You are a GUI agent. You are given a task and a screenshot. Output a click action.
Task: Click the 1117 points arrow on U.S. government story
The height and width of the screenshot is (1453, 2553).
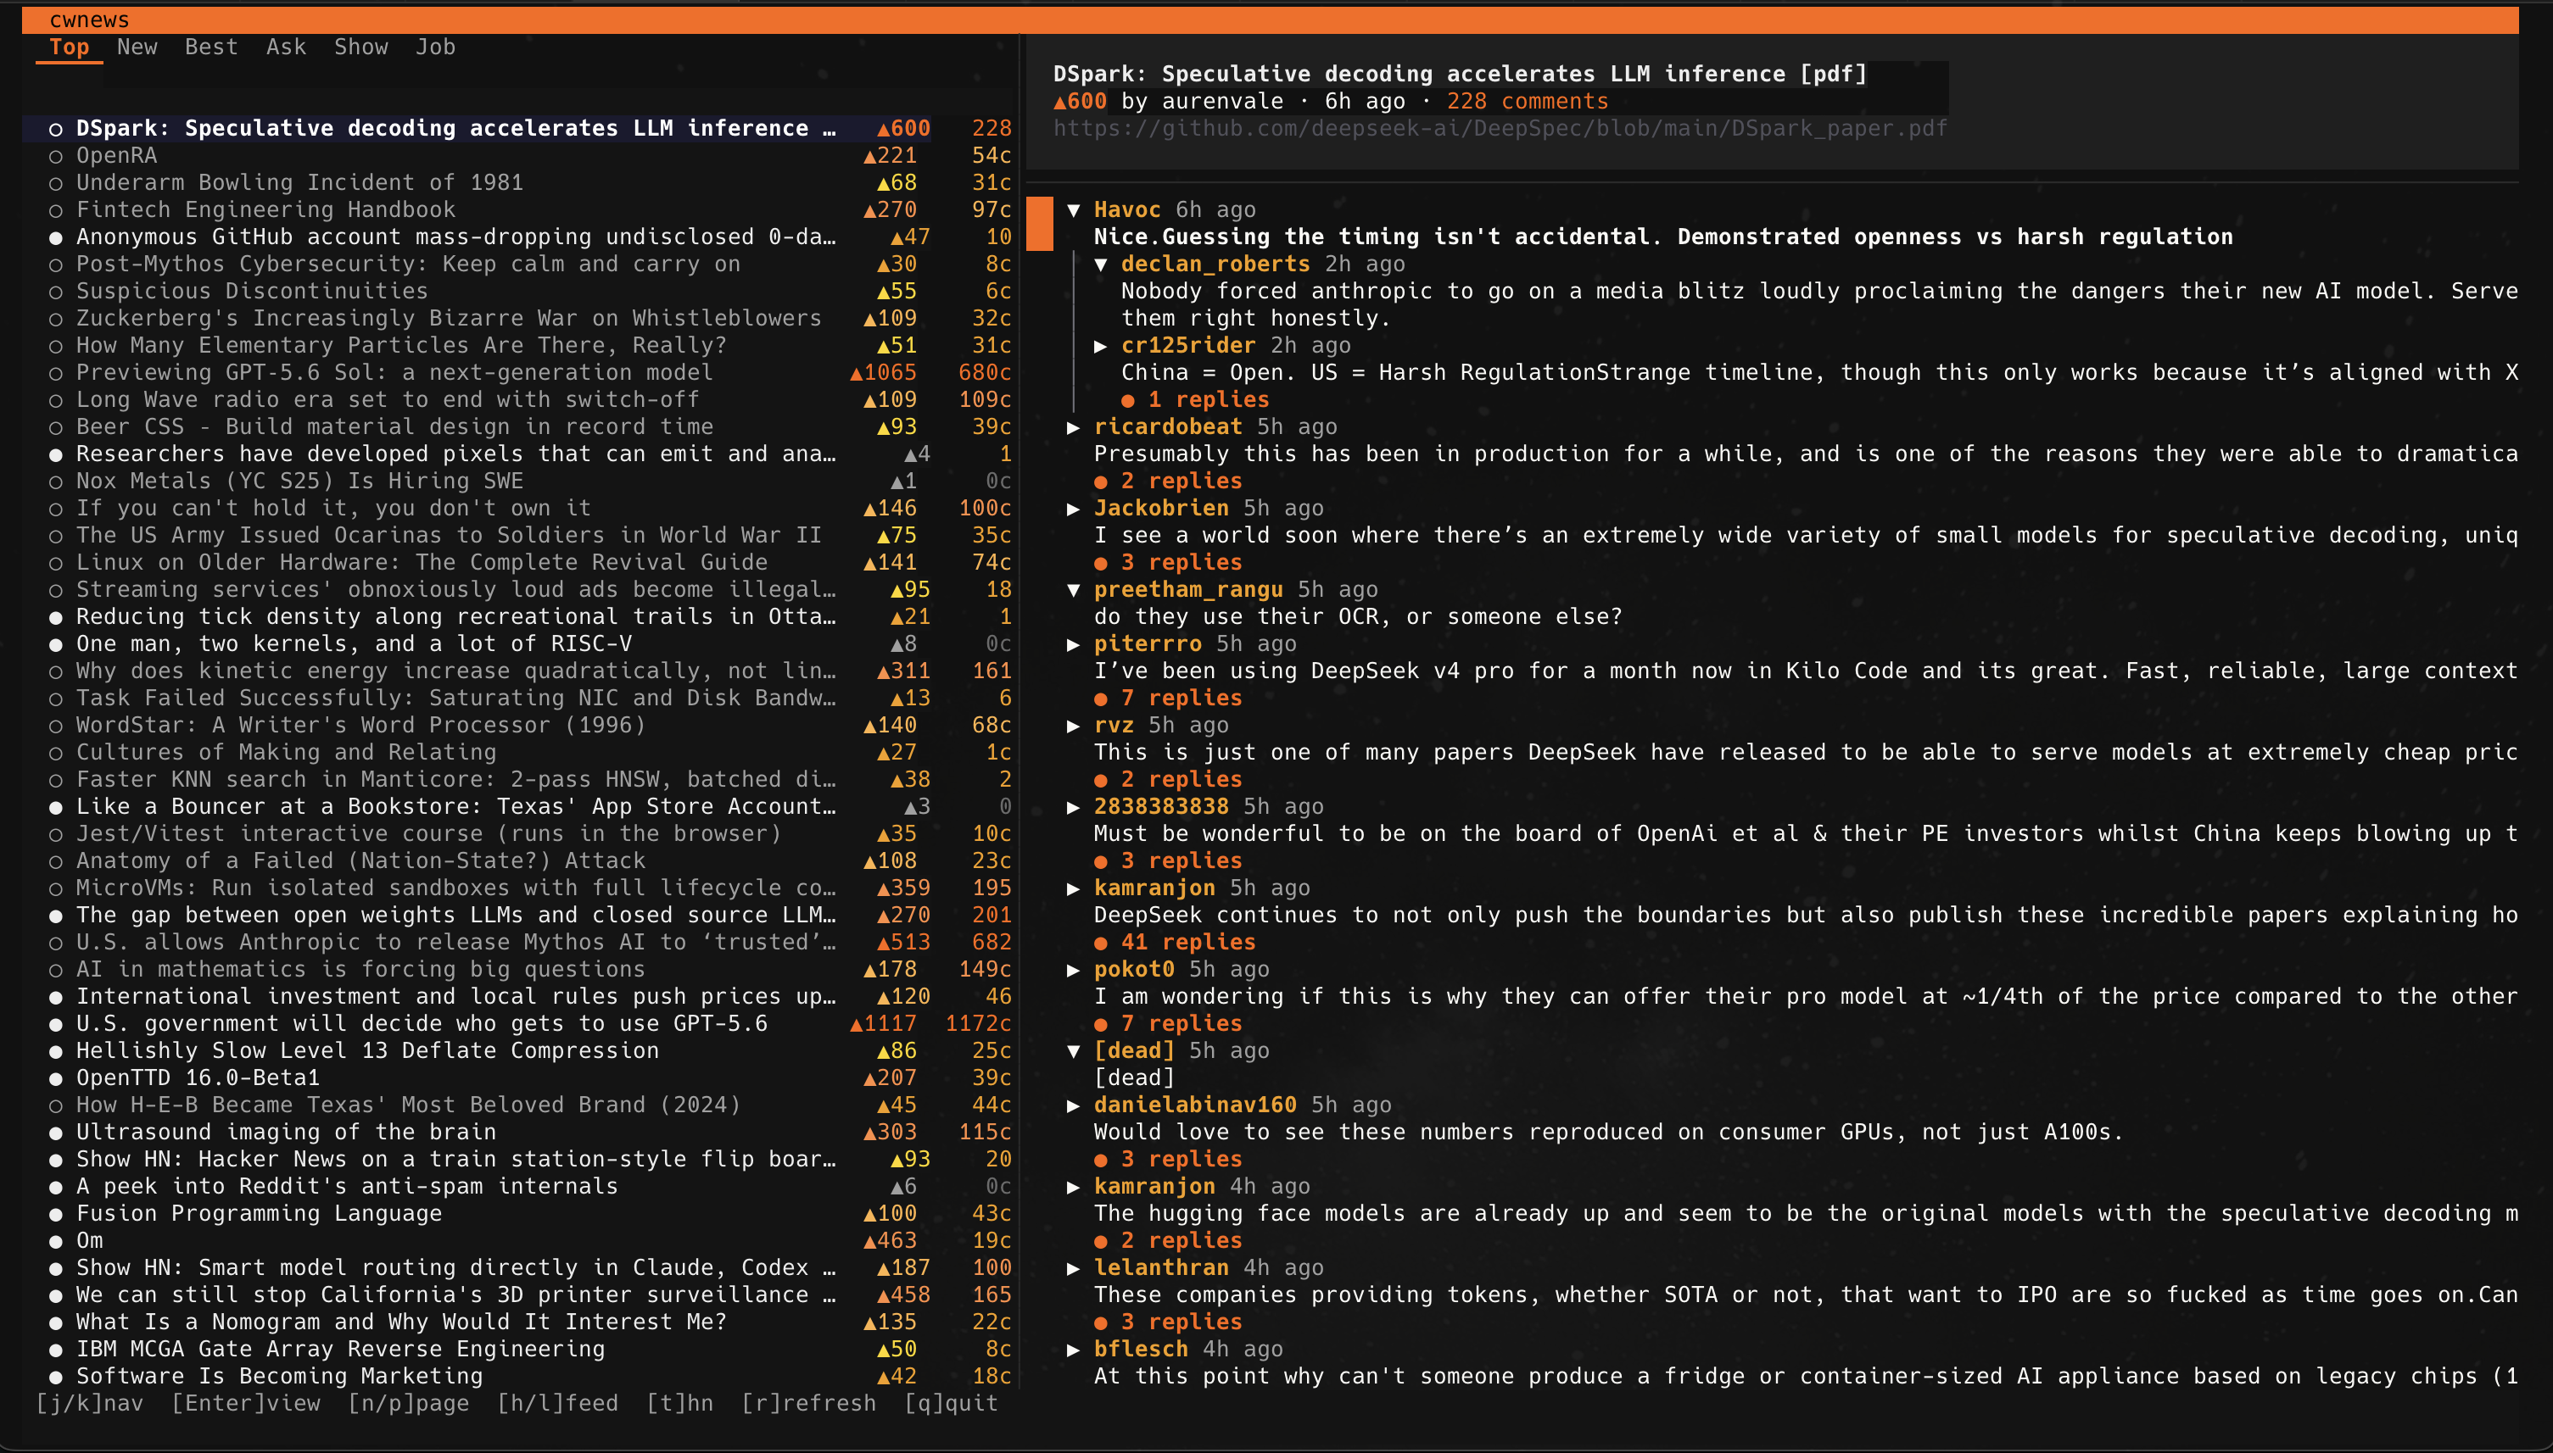click(856, 1024)
